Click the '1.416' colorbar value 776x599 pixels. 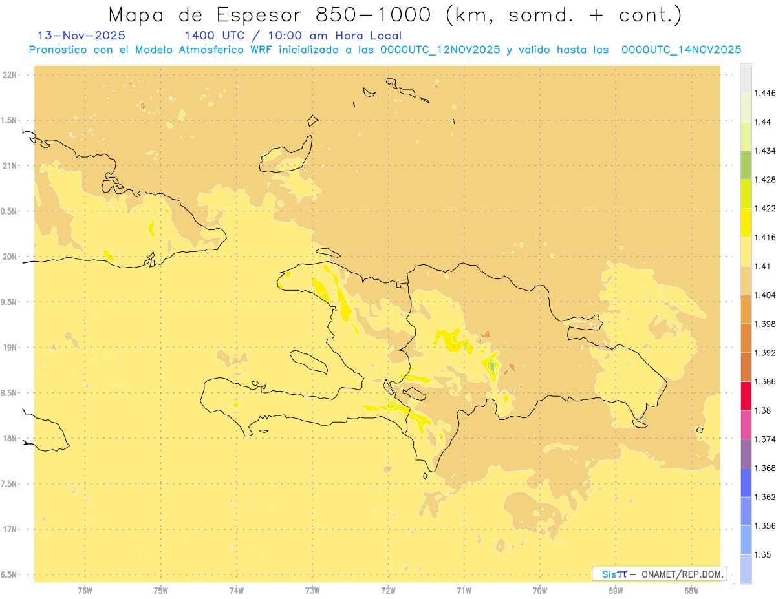pyautogui.click(x=766, y=237)
